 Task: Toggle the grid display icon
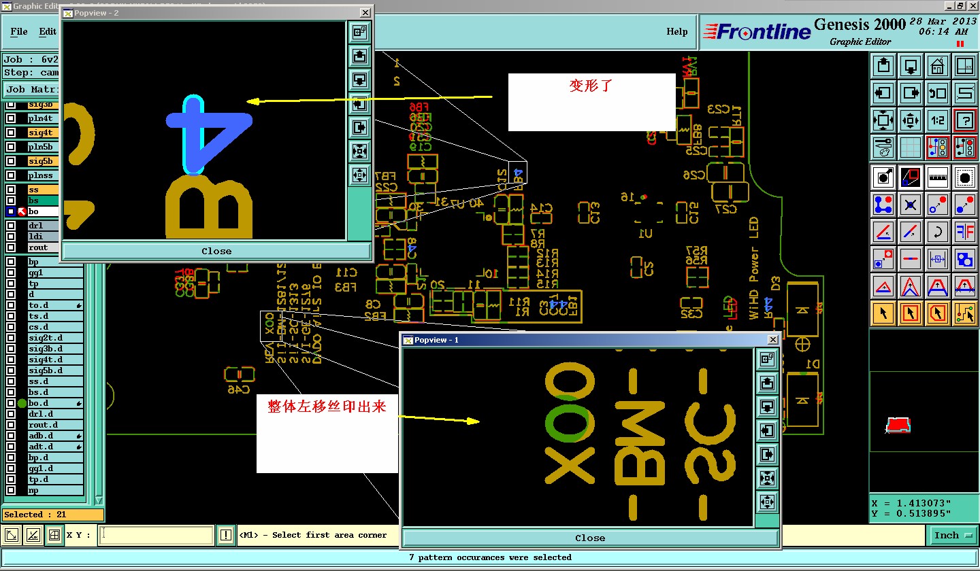[x=911, y=147]
